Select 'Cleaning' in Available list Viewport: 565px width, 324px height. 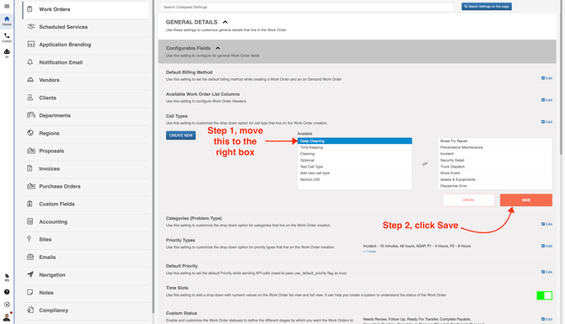354,154
